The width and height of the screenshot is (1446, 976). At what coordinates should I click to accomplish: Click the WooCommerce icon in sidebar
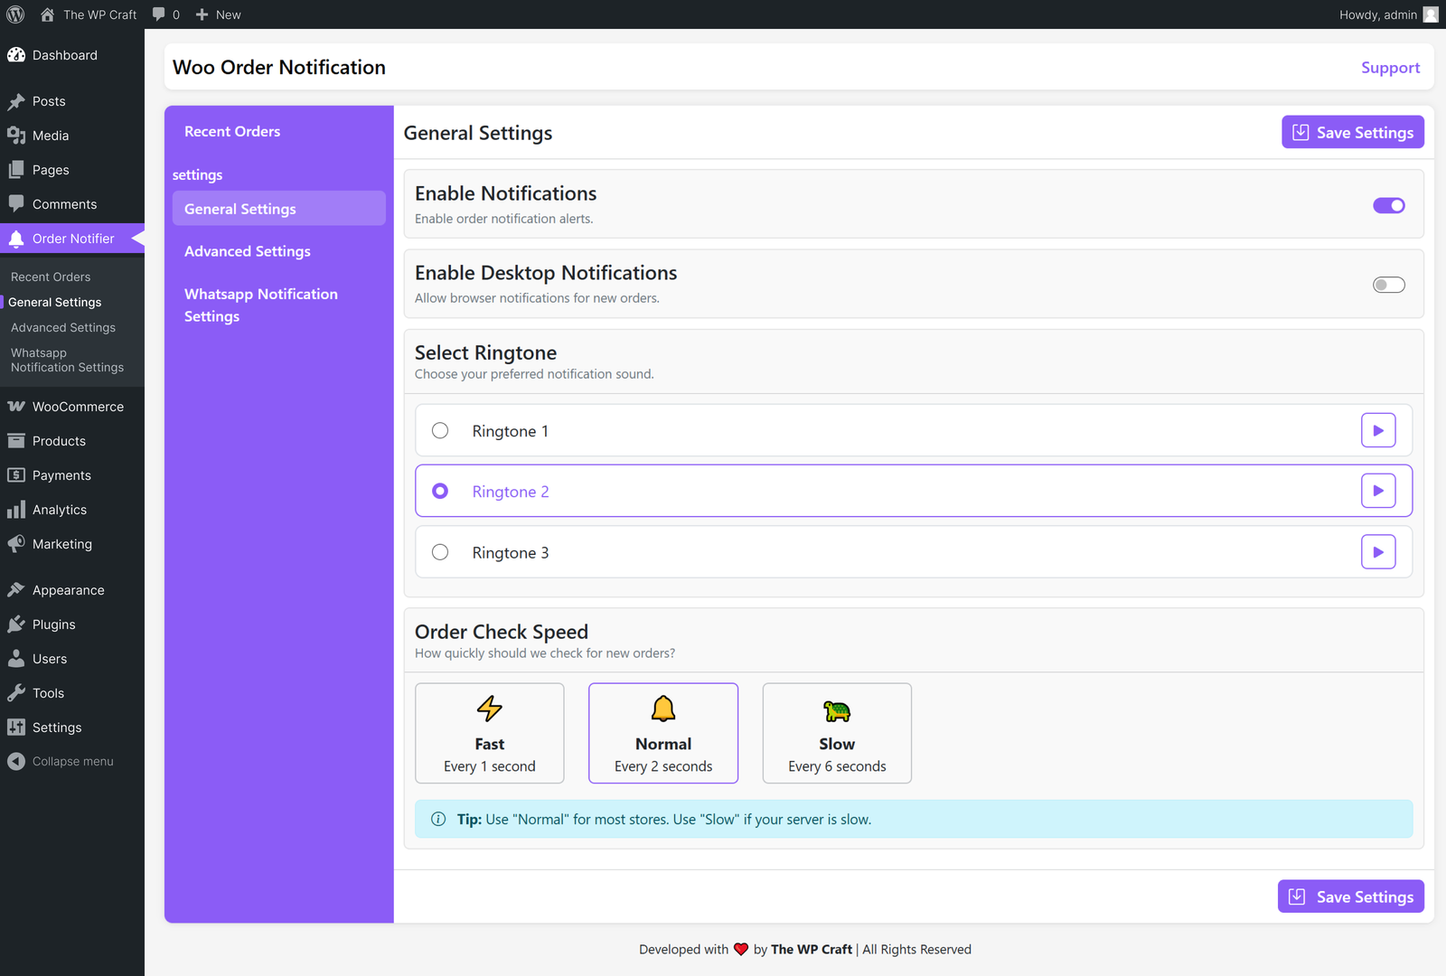(x=16, y=407)
